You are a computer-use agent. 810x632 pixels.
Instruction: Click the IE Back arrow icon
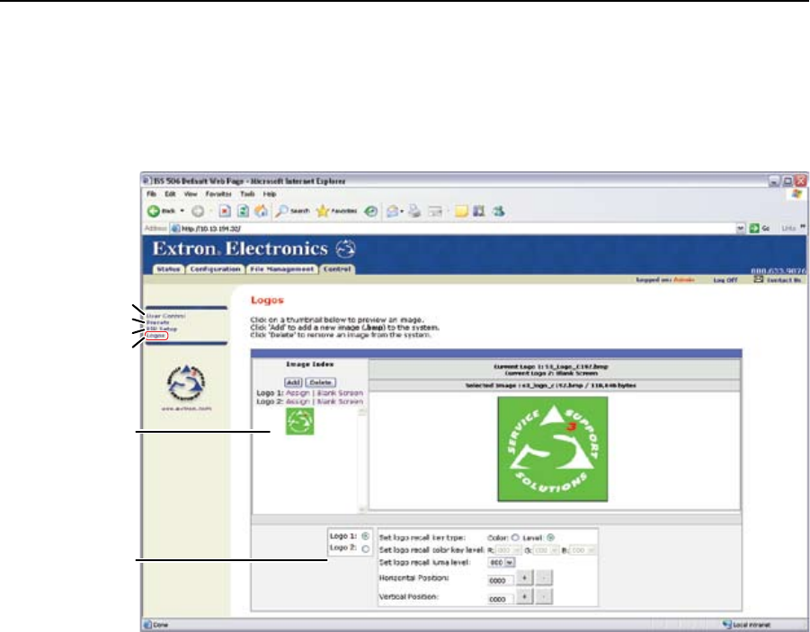click(x=154, y=211)
